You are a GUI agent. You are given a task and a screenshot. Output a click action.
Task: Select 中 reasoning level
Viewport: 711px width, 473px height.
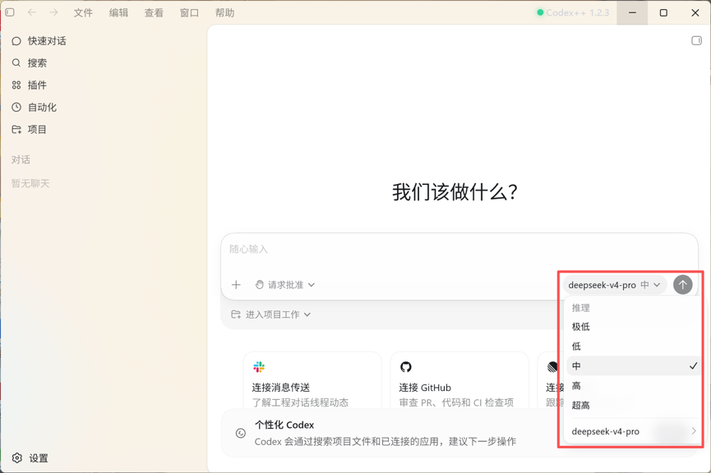(x=633, y=365)
